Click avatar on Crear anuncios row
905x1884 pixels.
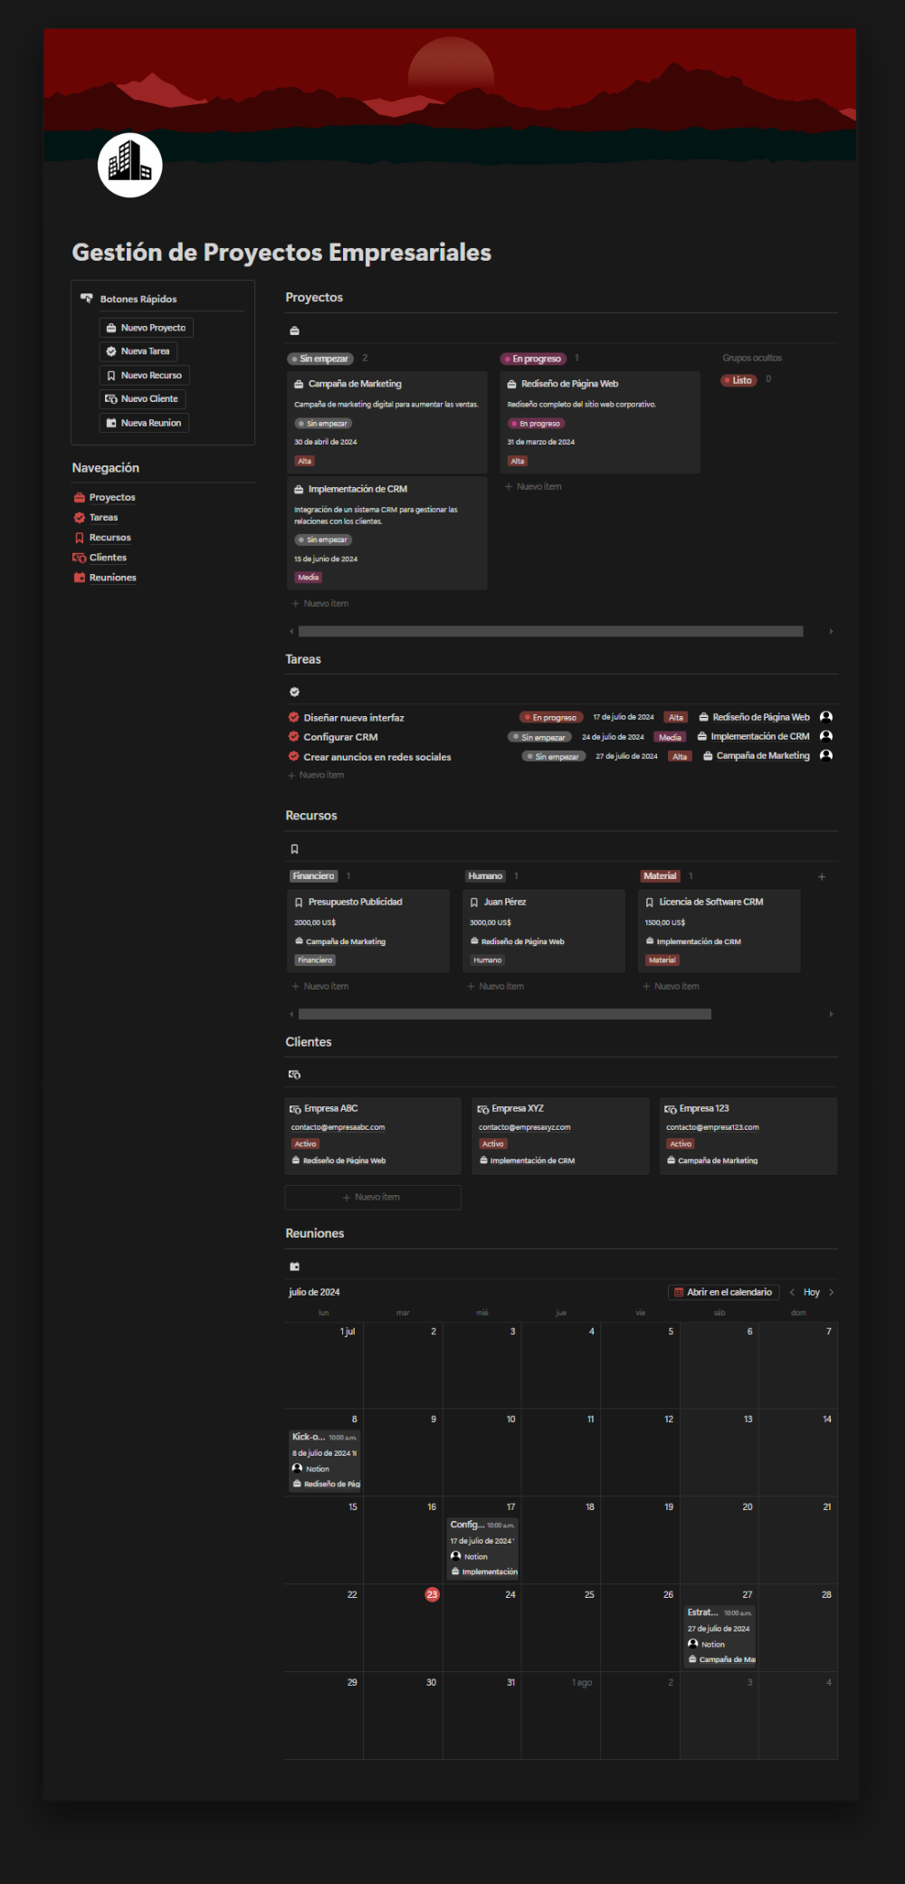[826, 756]
